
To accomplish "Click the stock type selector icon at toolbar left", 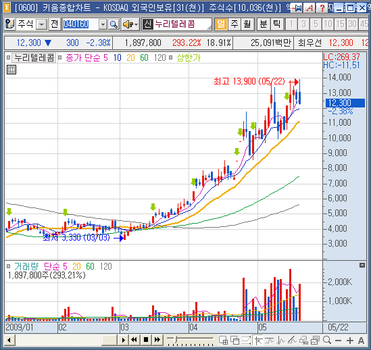I will pos(9,24).
